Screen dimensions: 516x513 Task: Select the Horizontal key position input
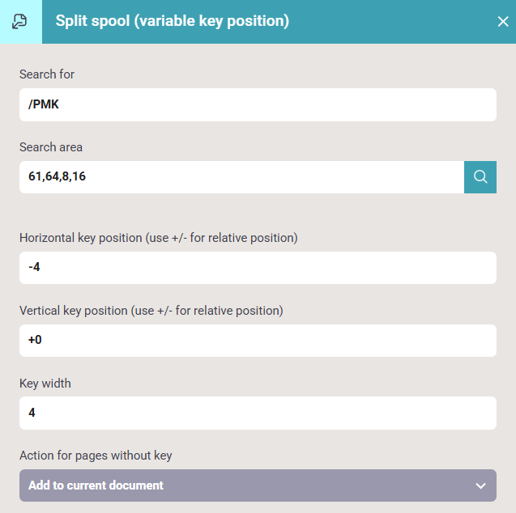(x=258, y=268)
